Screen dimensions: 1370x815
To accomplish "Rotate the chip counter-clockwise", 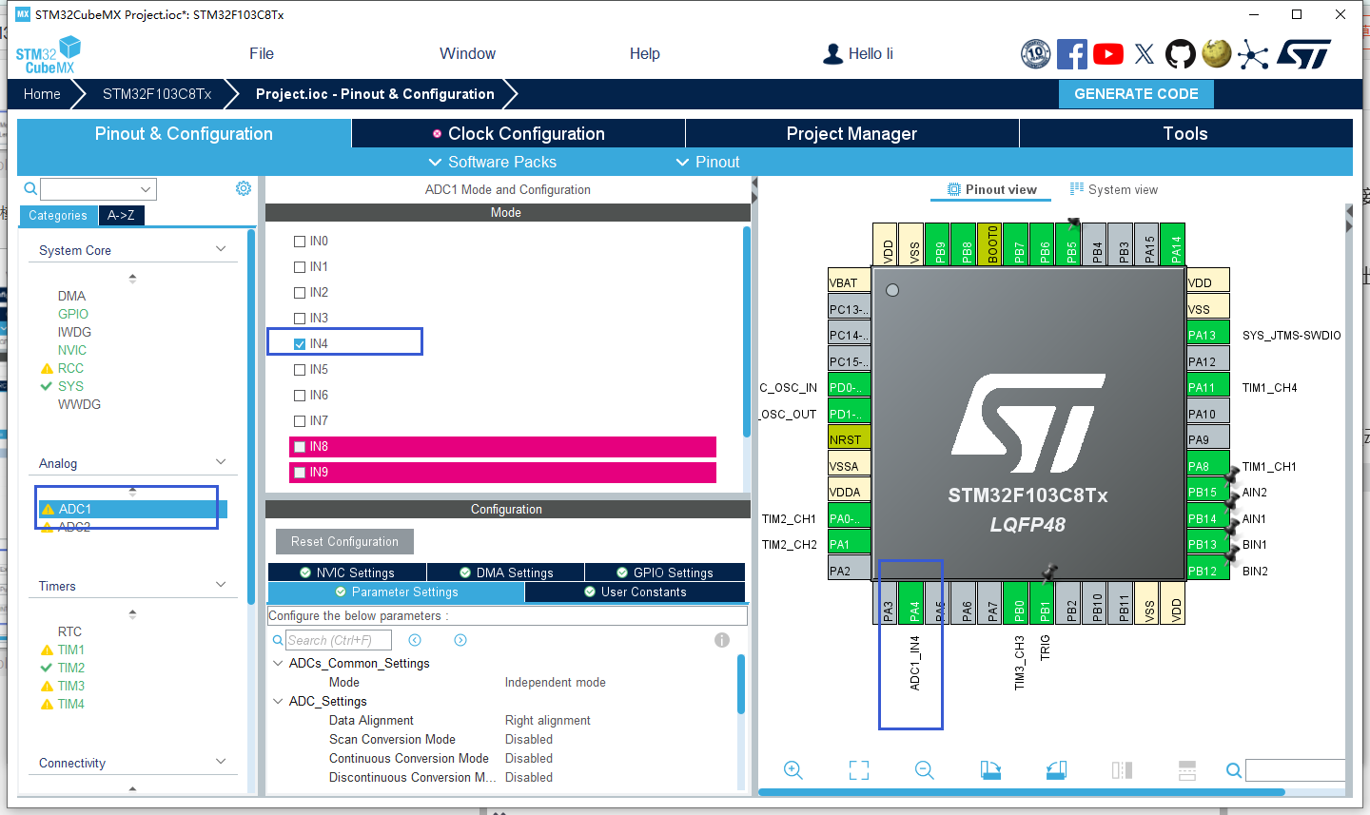I will coord(1056,770).
